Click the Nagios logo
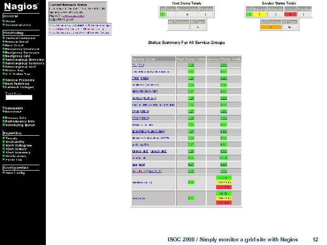327x245 pixels. click(x=21, y=7)
